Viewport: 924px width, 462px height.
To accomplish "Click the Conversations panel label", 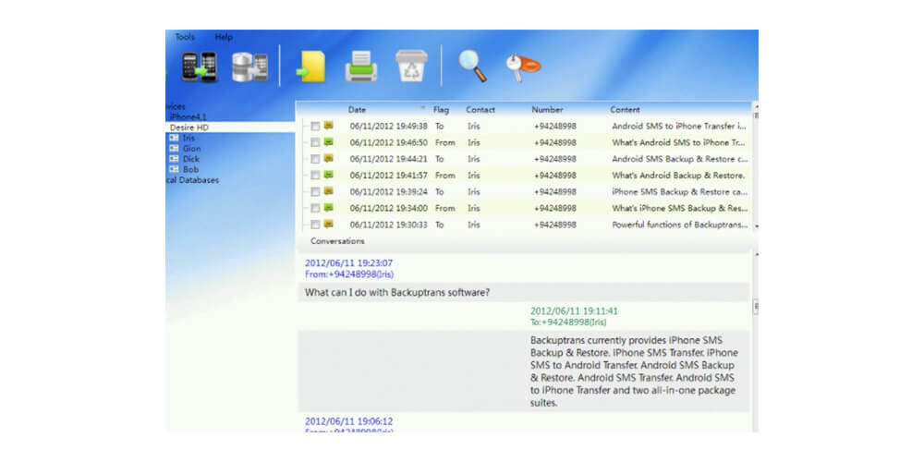I will pos(337,241).
